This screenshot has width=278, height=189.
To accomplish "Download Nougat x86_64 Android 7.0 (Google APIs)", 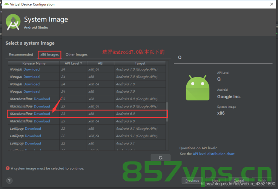I will tap(32, 69).
